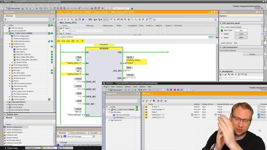Click the Search in project field
Viewport: 267px width, 150px height.
click(121, 8)
